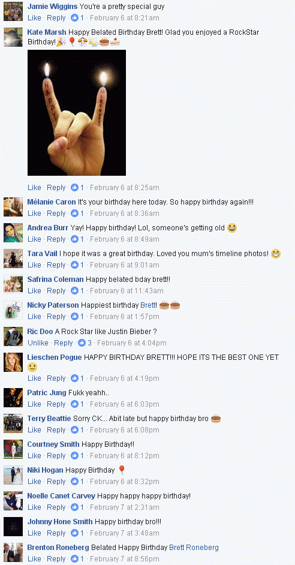Click the like icon under Tara Vail's comment
Screen dimensions: 295x565
pos(74,265)
